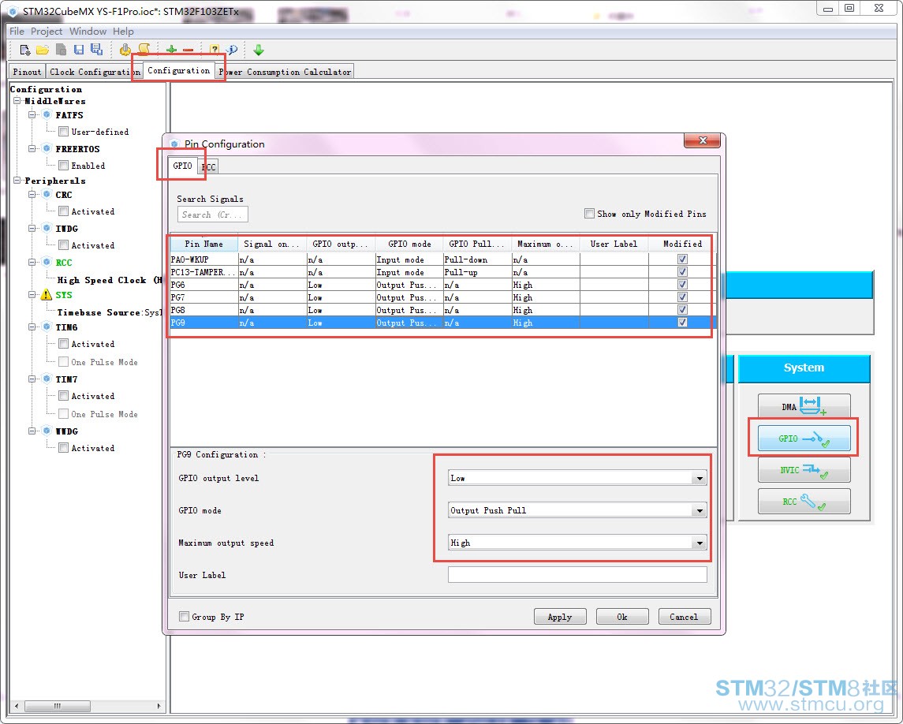Click the Open Project folder icon

pos(42,50)
